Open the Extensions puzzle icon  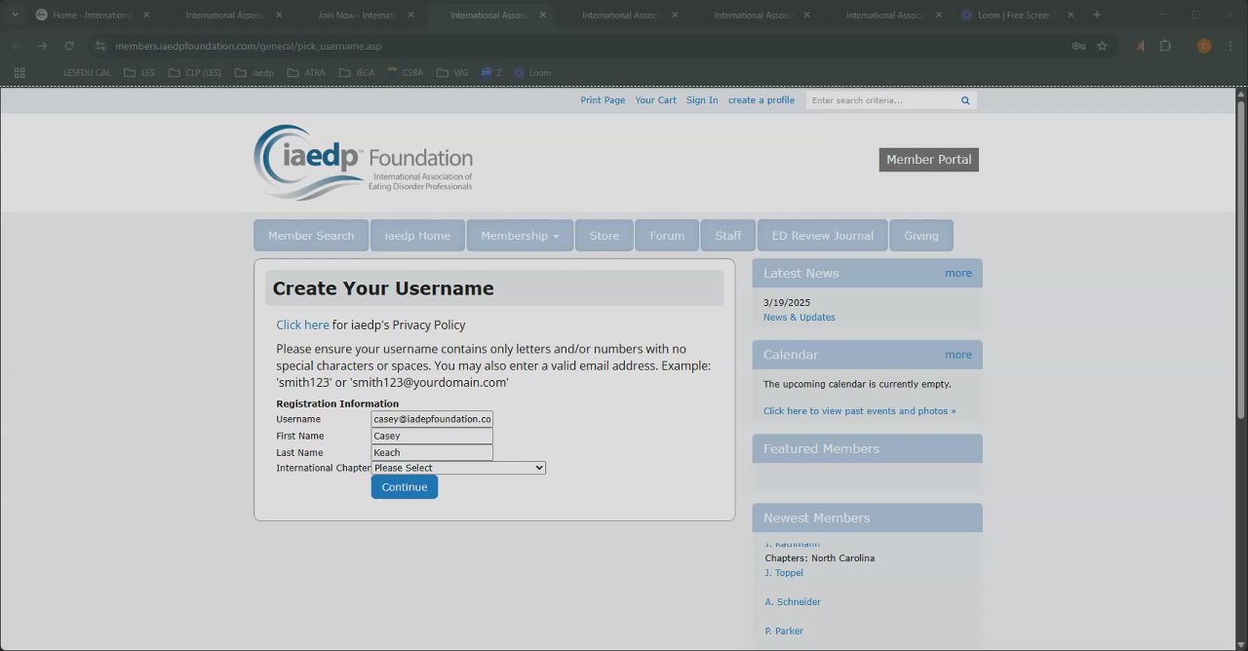click(1164, 46)
